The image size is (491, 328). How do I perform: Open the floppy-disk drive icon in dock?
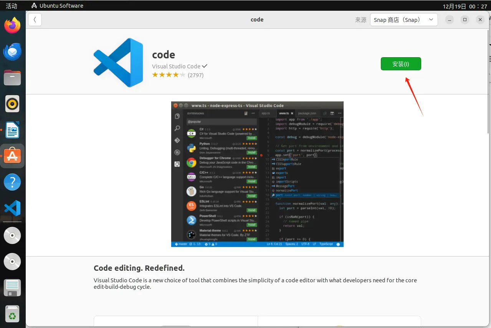[x=12, y=288]
